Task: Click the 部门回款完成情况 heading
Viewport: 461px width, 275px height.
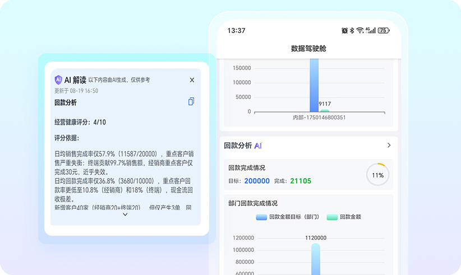Action: [x=253, y=203]
